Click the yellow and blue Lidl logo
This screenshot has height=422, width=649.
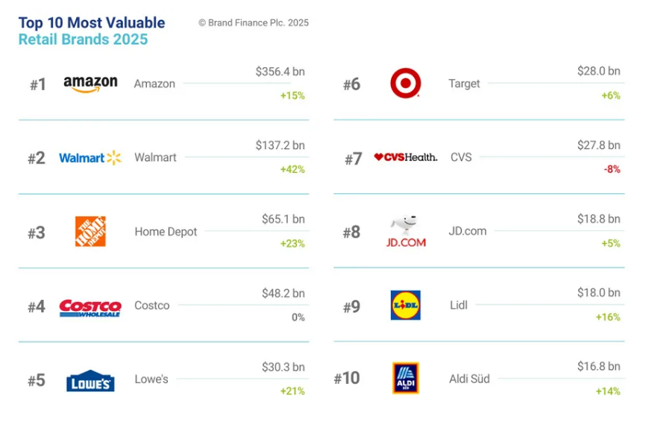406,306
